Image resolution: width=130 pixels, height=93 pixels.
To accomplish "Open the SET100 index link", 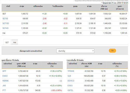I will coord(6,24).
